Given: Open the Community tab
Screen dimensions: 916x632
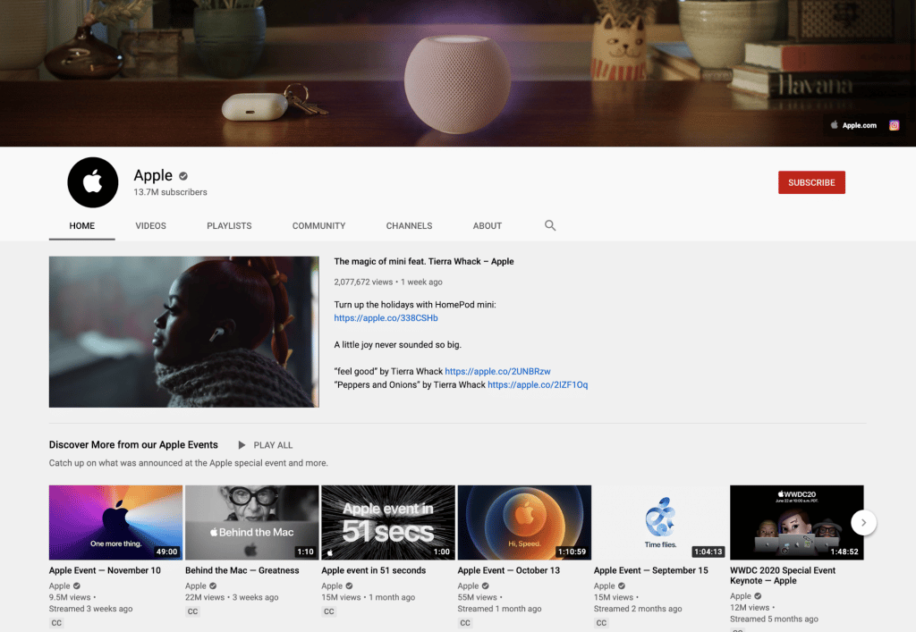Looking at the screenshot, I should point(319,226).
